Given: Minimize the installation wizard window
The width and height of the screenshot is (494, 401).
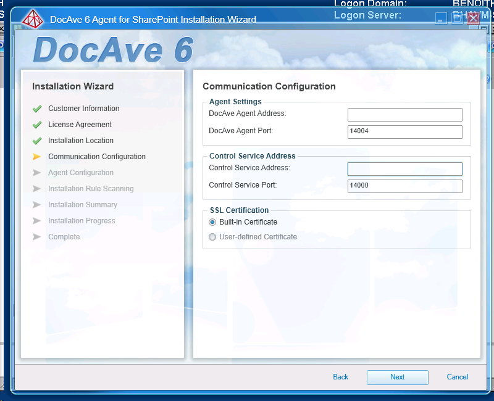Looking at the screenshot, I should coord(441,19).
